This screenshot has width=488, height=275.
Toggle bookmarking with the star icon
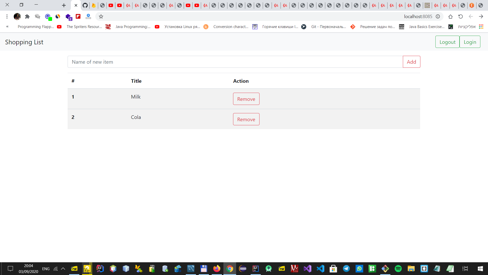click(101, 16)
